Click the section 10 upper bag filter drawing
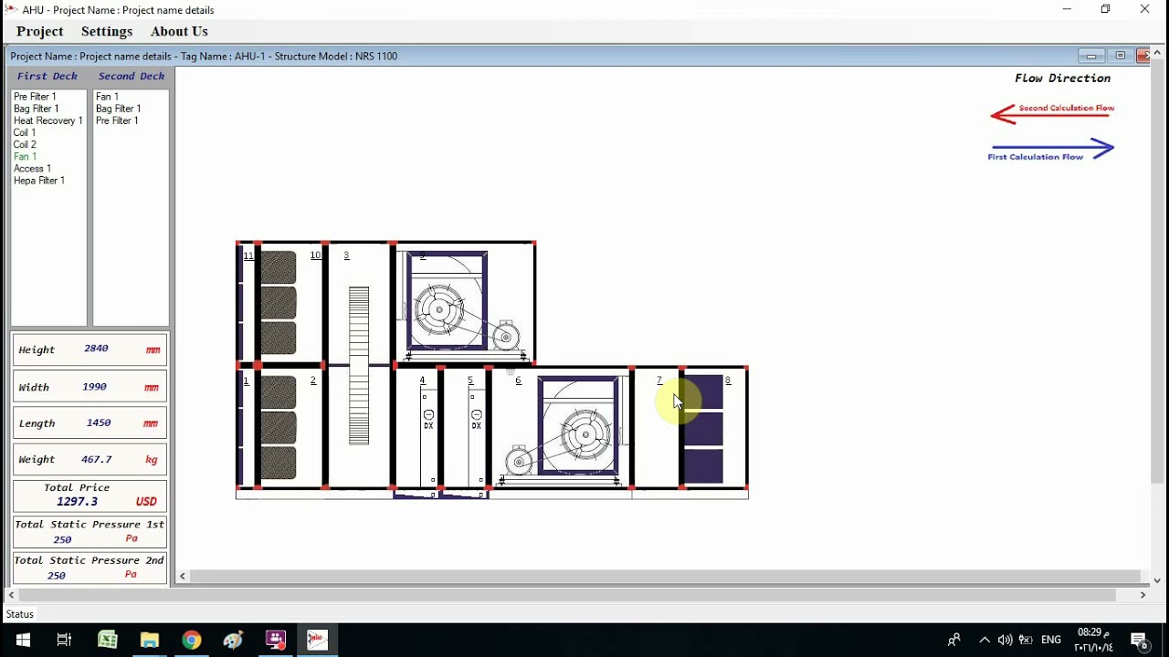The width and height of the screenshot is (1169, 657). tap(279, 303)
